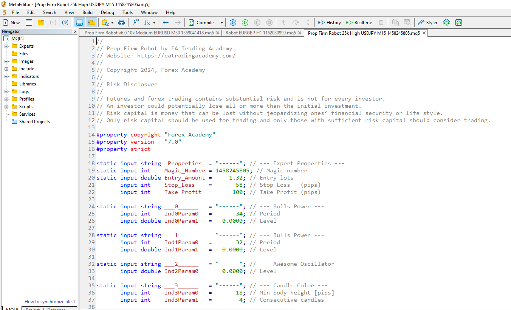
Task: Expand the Experts folder in Navigator
Action: point(6,46)
